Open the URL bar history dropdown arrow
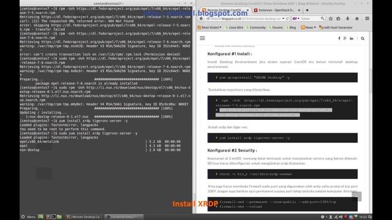Viewport: 392px width, 220px height. click(283, 19)
